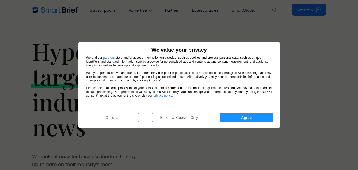
Task: Follow the partners link in privacy notice
Action: [109, 58]
